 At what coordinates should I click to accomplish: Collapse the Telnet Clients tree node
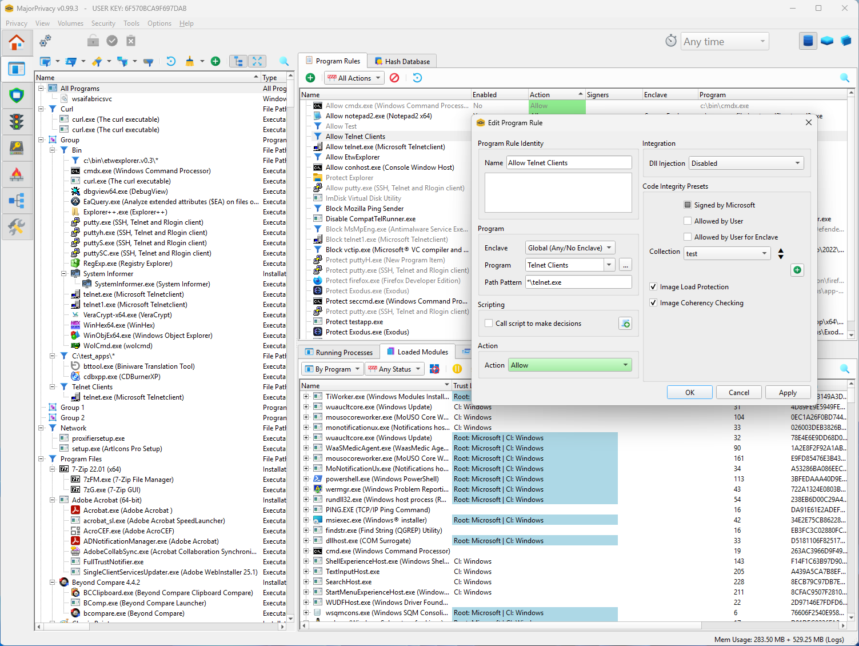53,387
